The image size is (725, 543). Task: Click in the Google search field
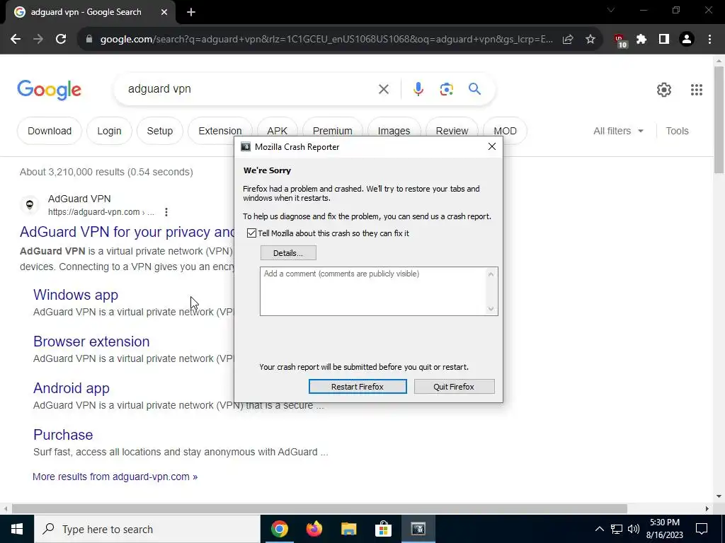250,89
